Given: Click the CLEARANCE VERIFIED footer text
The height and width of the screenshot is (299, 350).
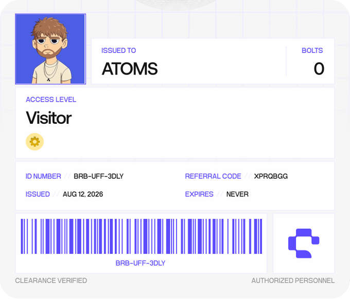Looking at the screenshot, I should click(51, 281).
